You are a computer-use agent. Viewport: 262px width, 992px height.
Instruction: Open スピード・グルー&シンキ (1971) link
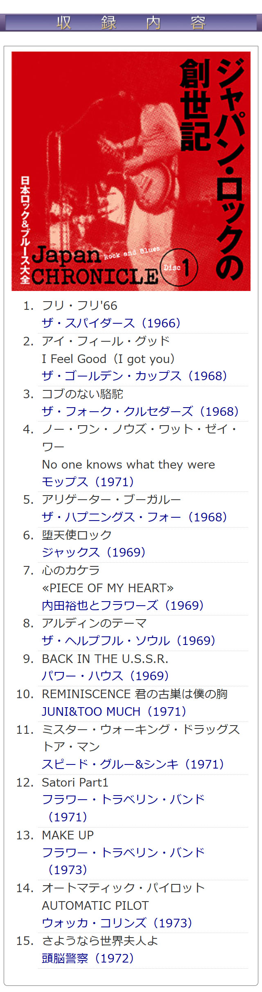point(133,764)
